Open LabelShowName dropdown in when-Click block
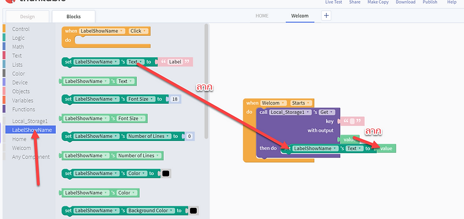The image size is (464, 219). 102,31
